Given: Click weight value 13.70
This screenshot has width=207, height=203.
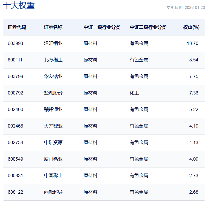Looking at the screenshot, I should pyautogui.click(x=192, y=43).
